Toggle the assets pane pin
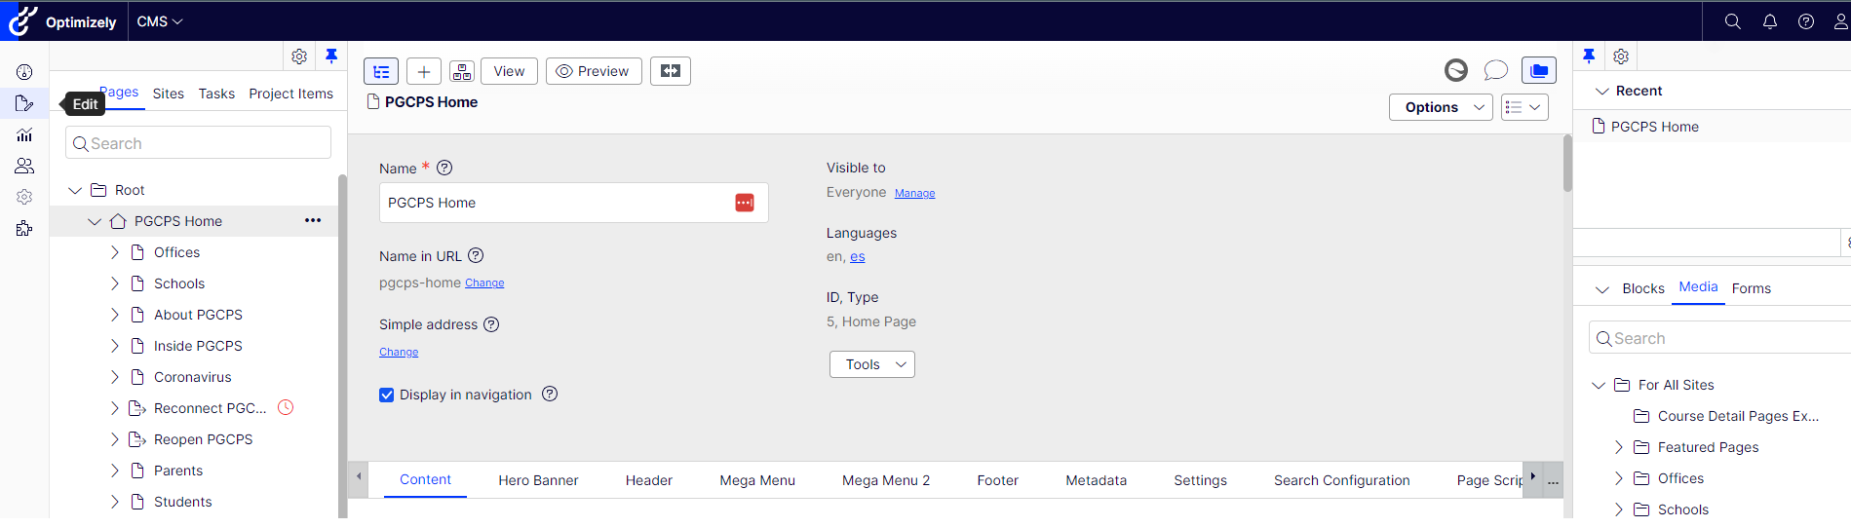 pyautogui.click(x=1589, y=57)
